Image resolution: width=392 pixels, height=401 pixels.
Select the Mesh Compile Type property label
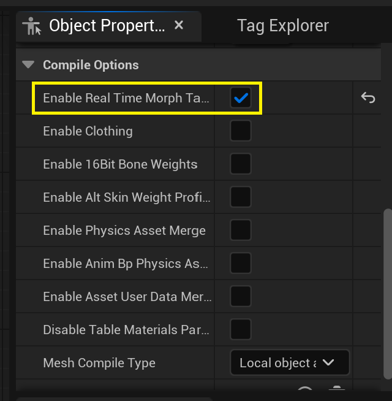click(x=99, y=363)
